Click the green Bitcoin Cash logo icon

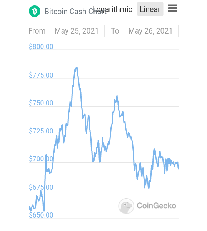35,11
